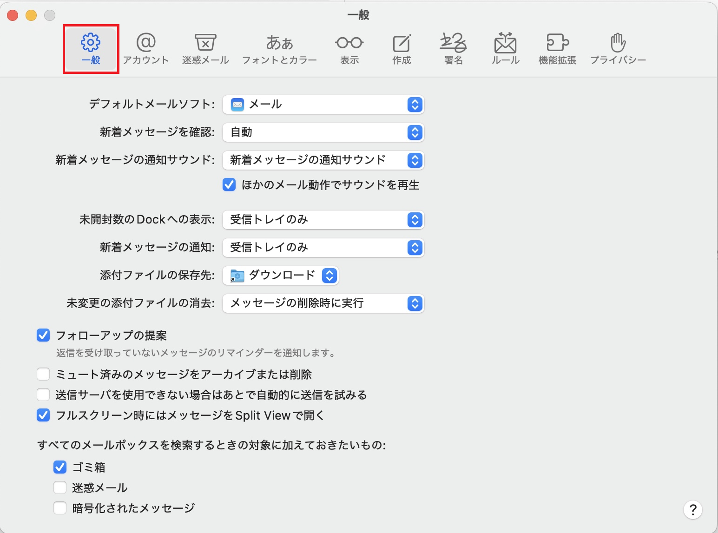Open the 署名 signatures pane

[453, 49]
